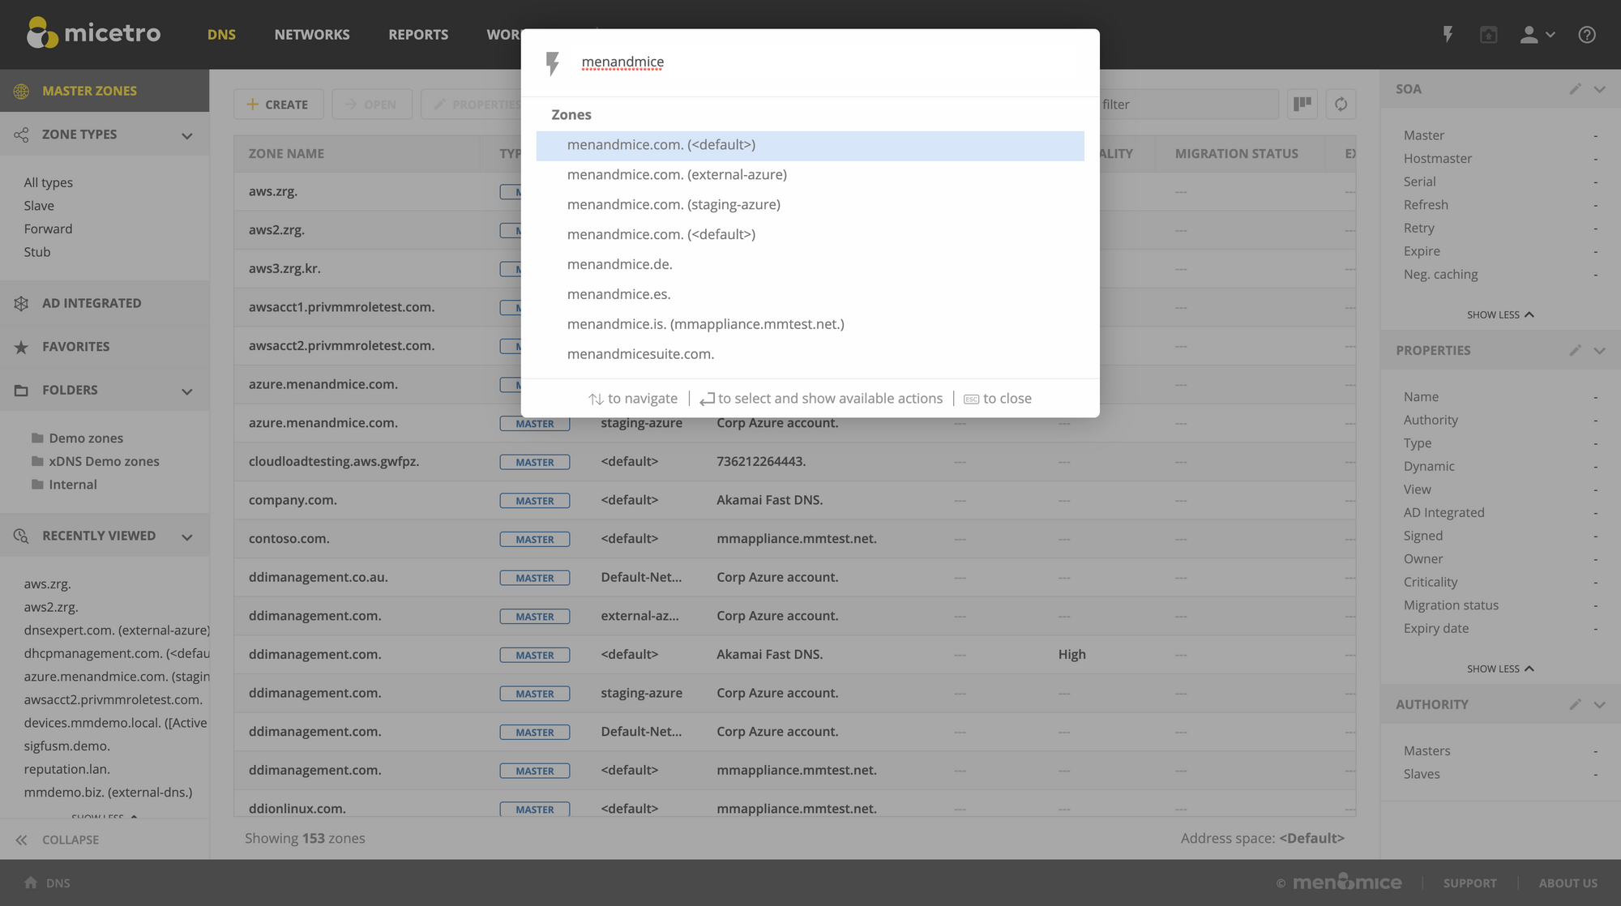This screenshot has width=1621, height=906.
Task: Collapse the Zone Types section chevron
Action: [x=187, y=135]
